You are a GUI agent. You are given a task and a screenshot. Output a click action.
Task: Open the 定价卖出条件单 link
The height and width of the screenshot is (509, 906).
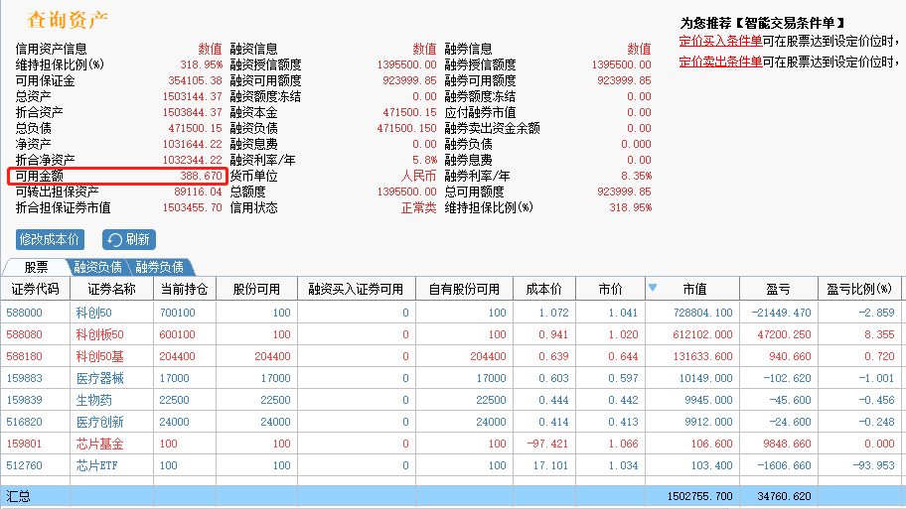pyautogui.click(x=720, y=62)
